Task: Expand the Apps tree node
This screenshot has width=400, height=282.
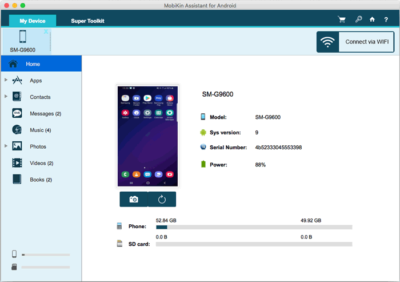Action: (6, 81)
